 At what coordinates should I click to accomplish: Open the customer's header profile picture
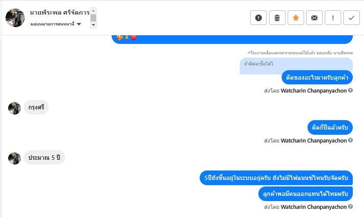coord(15,18)
